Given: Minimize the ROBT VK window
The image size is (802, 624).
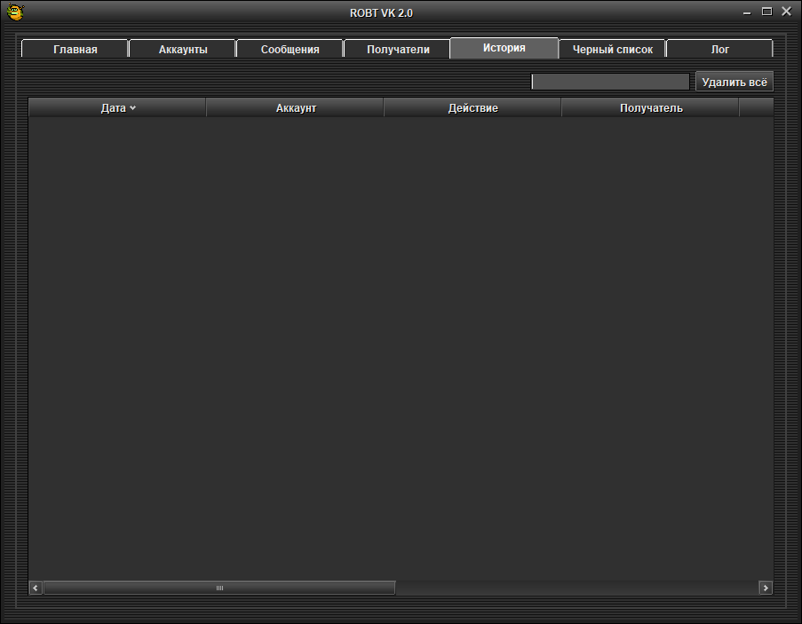Looking at the screenshot, I should point(748,12).
